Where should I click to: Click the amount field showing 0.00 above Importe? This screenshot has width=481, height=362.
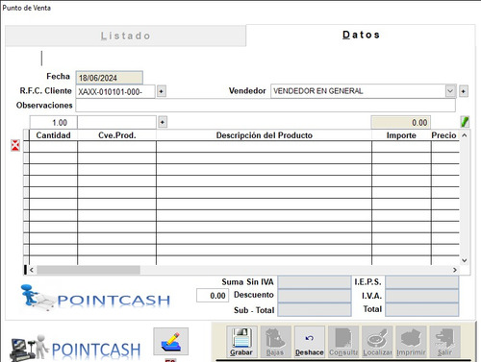point(401,122)
